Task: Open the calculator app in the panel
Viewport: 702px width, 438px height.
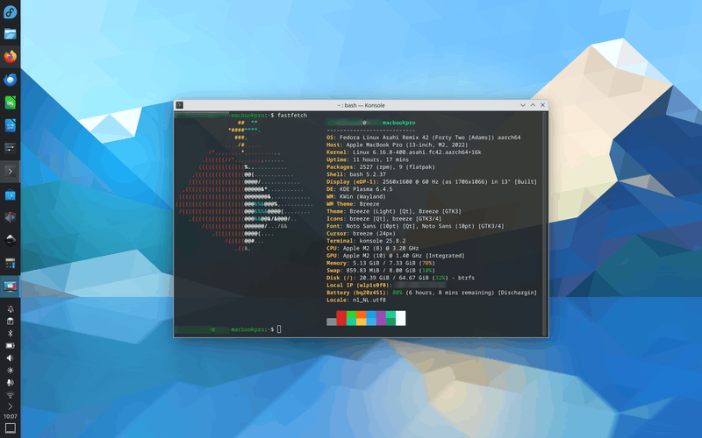Action: pyautogui.click(x=10, y=264)
